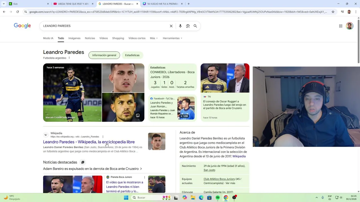Click the LEANDRO PAREDES search input field
This screenshot has width=360, height=202.
104,26
